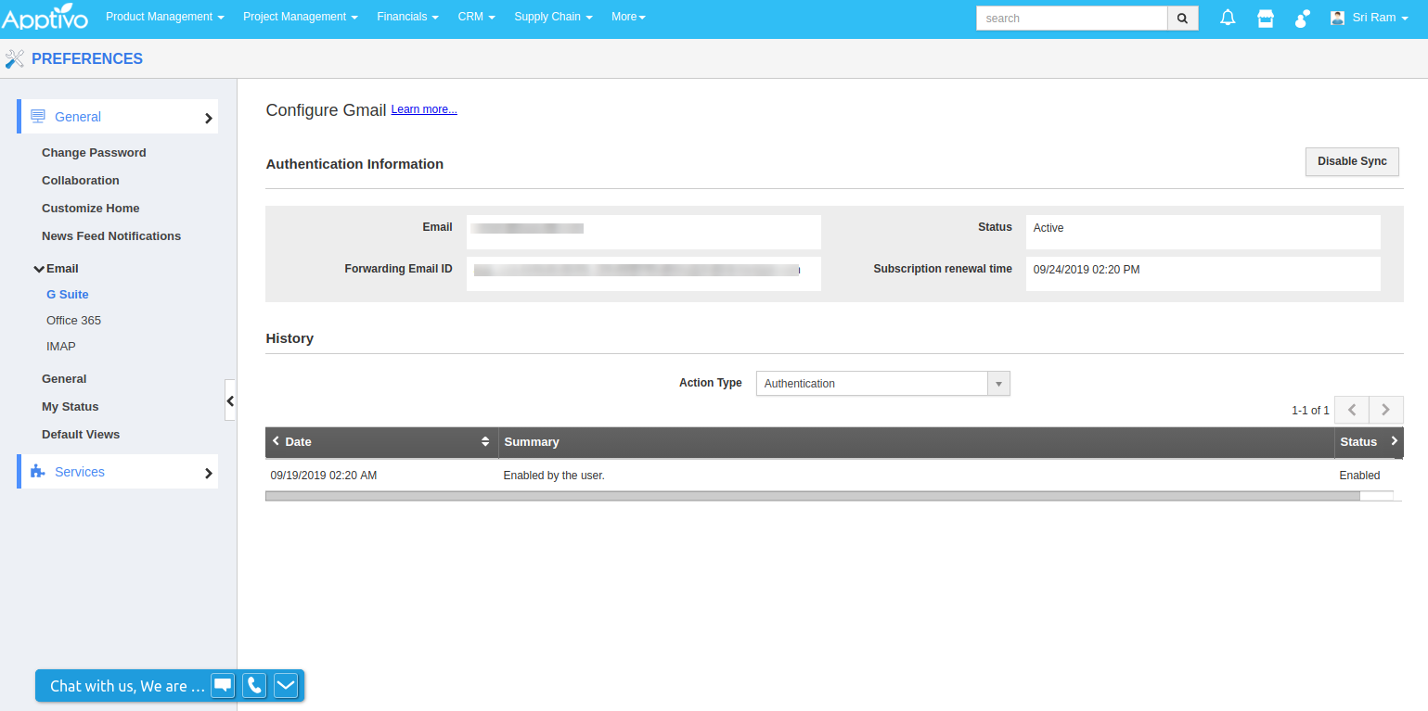Click the user connections icon in header
The width and height of the screenshot is (1428, 711).
tap(1303, 18)
